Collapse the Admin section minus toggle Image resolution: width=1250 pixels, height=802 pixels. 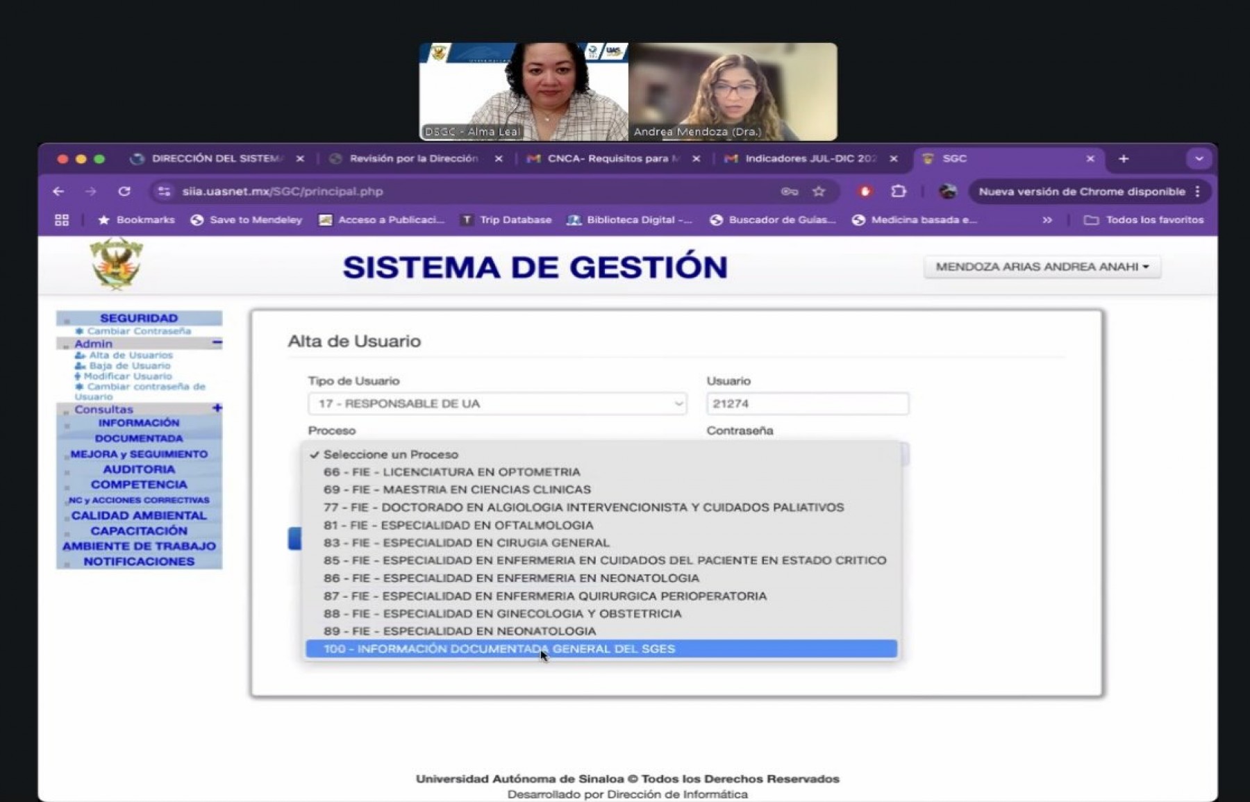[x=217, y=342]
